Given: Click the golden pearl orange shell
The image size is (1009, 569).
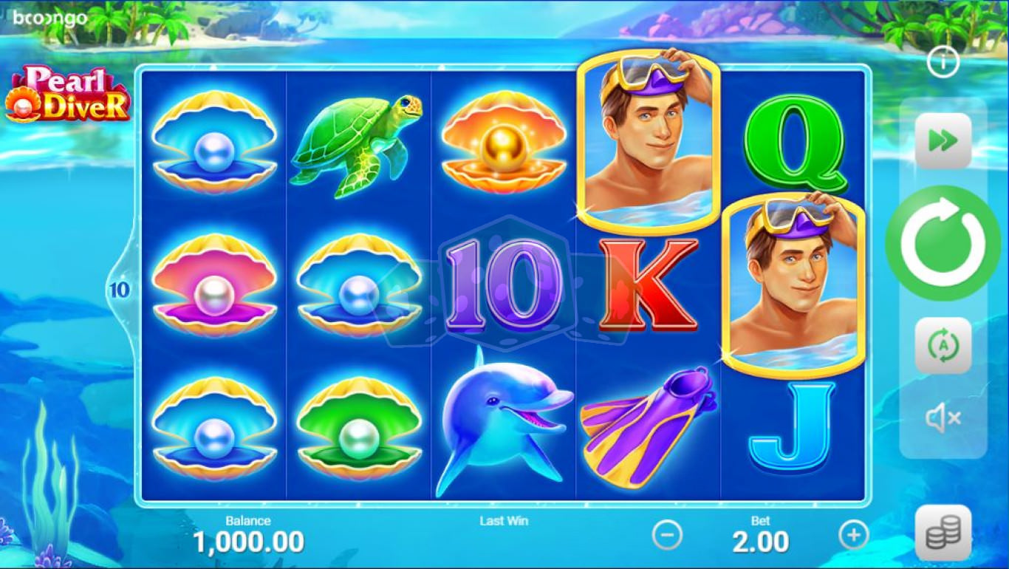Looking at the screenshot, I should coord(503,142).
